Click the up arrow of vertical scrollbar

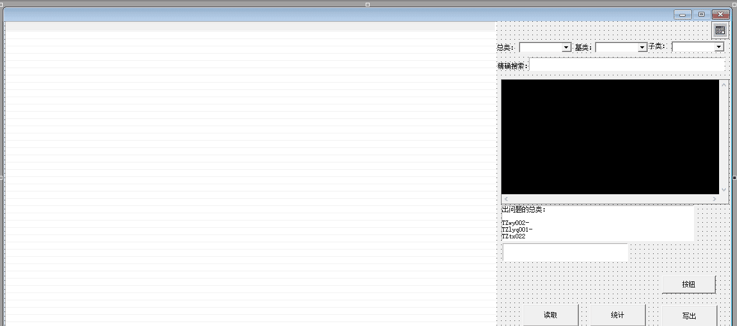pos(724,85)
